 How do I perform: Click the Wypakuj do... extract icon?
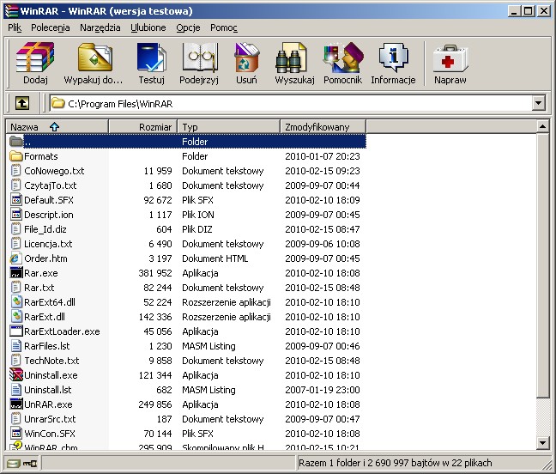click(x=94, y=58)
